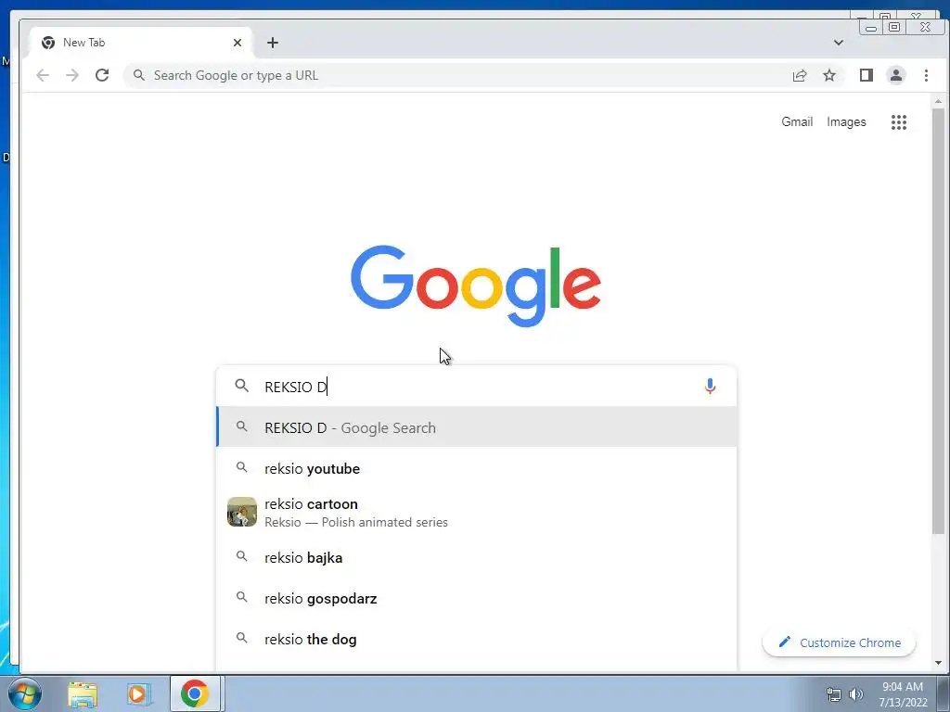The image size is (950, 712).
Task: Open the Gmail link
Action: pyautogui.click(x=797, y=121)
